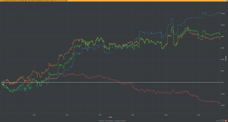The height and width of the screenshot is (122, 228).
Task: Click the '10 000' x-axis label
Action: 165,115
